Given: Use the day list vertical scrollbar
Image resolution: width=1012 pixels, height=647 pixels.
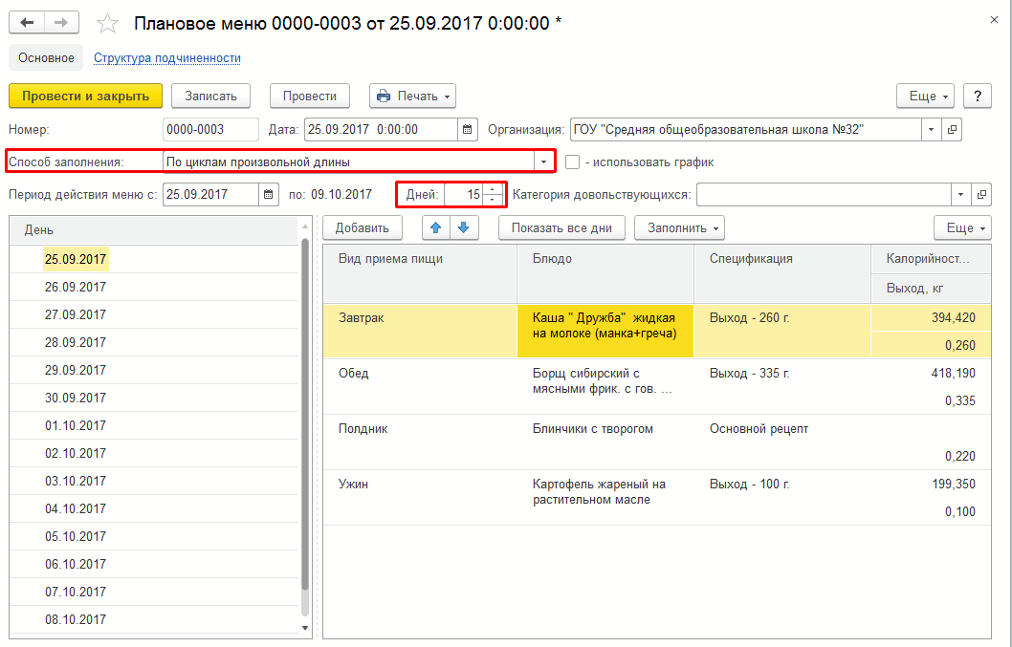Looking at the screenshot, I should pos(305,413).
